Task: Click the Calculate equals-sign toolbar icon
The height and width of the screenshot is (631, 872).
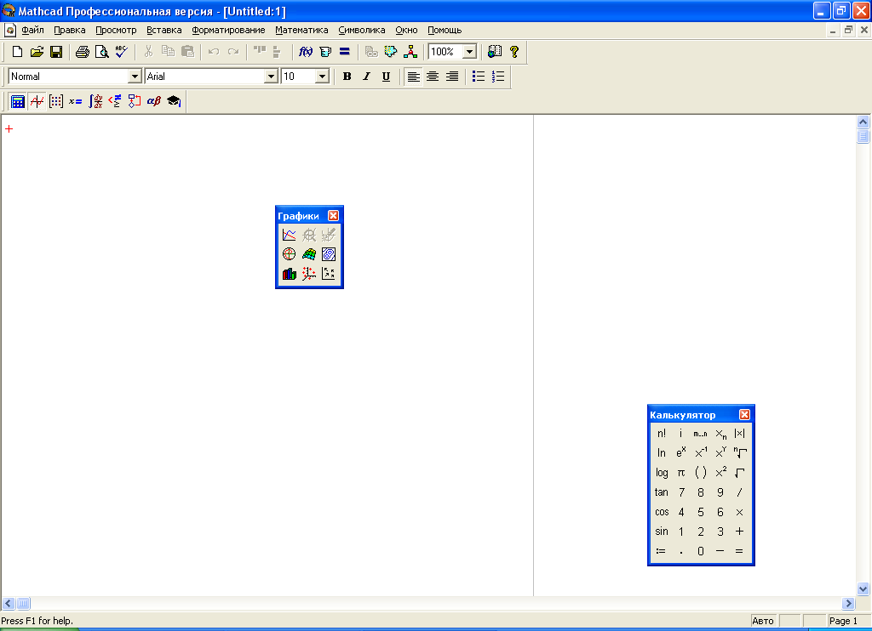Action: pos(345,52)
